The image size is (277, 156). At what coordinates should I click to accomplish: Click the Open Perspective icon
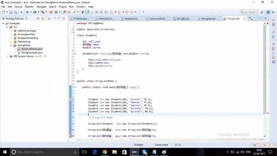262,12
